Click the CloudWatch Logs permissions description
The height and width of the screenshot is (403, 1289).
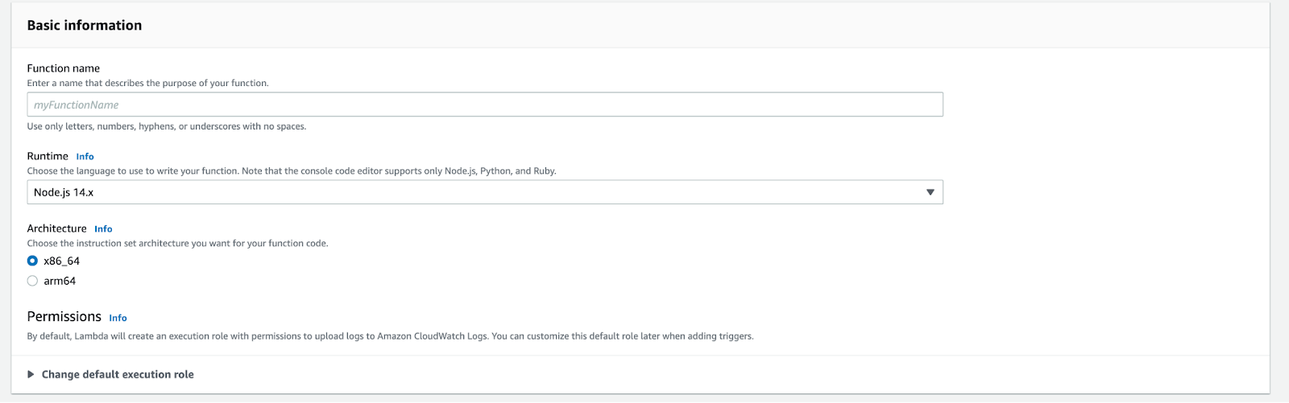(390, 336)
